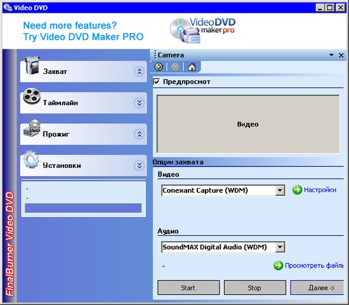Click the Stop capture button
Viewport: 349px width, 305px height.
coord(255,288)
